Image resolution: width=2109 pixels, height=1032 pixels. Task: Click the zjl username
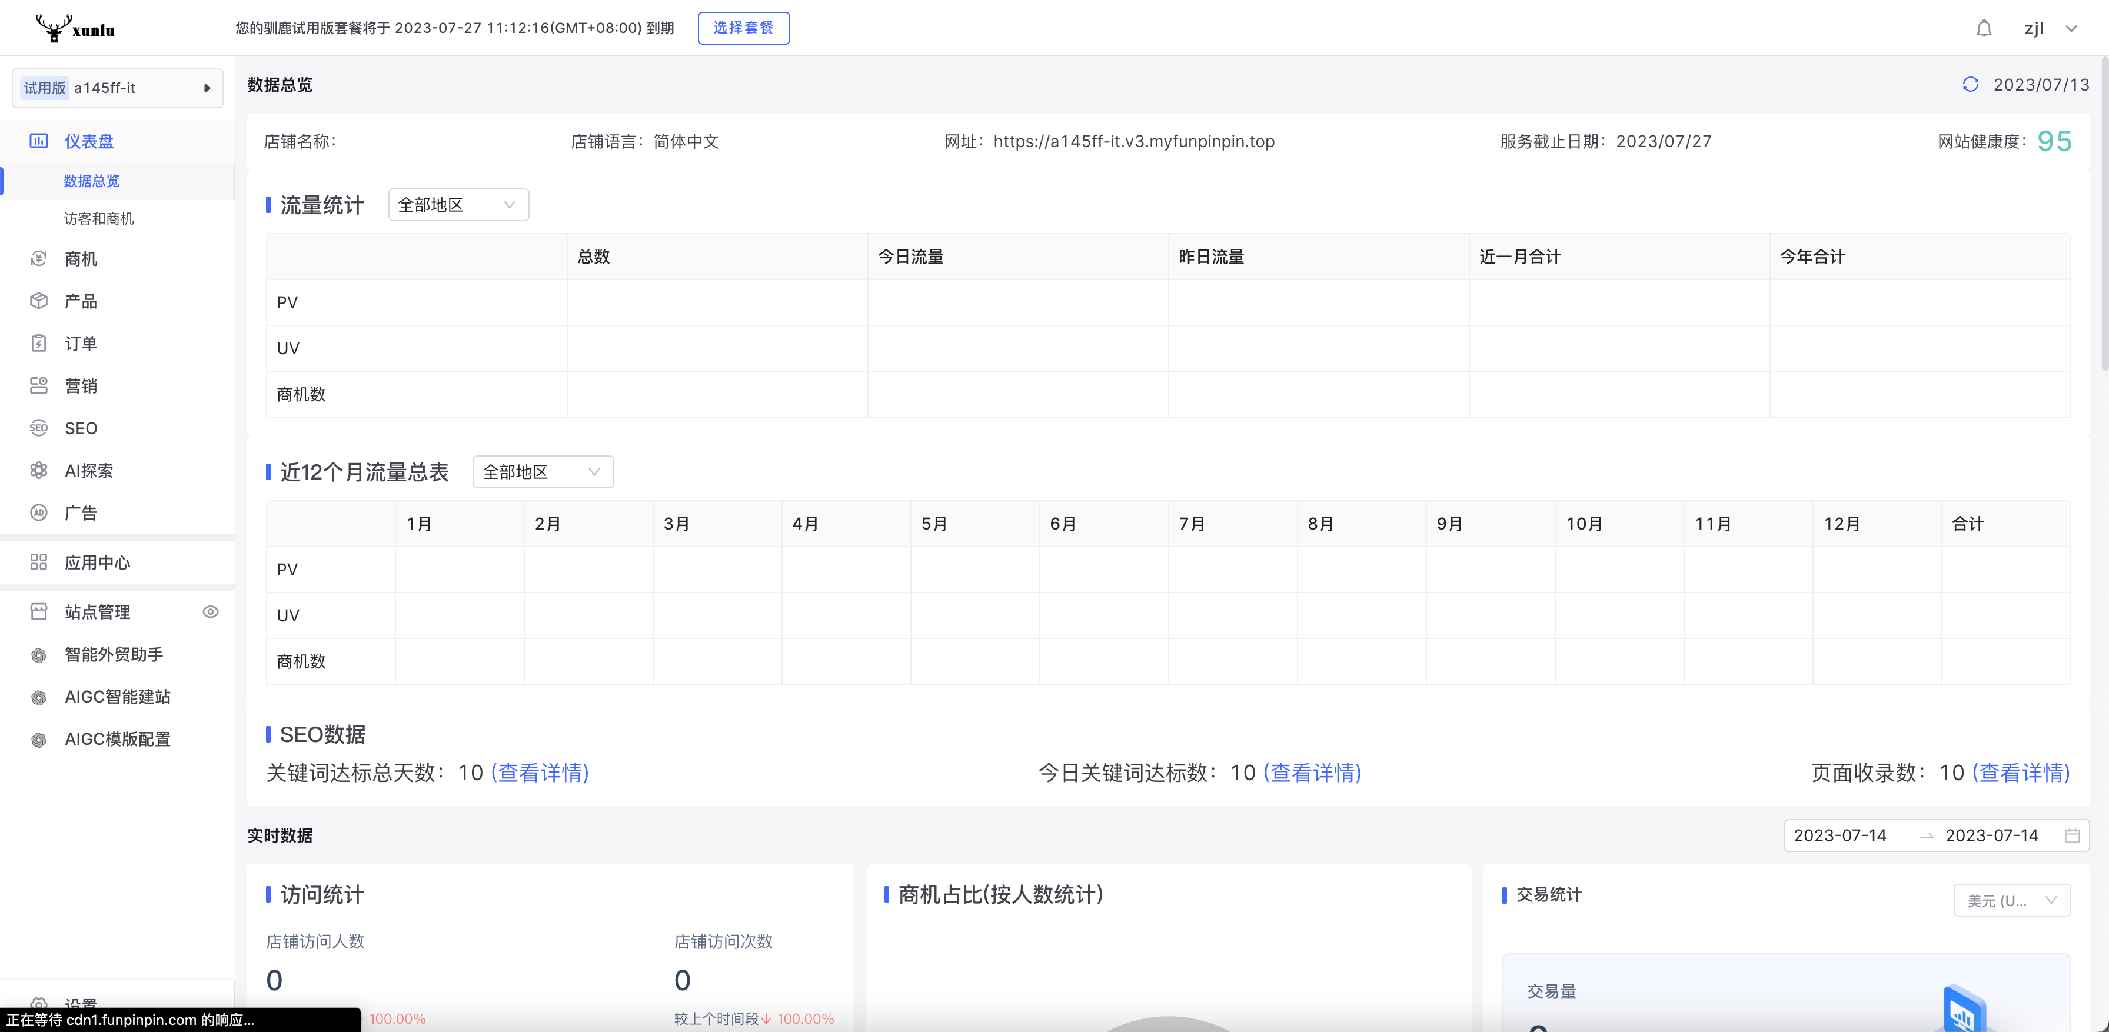pyautogui.click(x=2034, y=29)
